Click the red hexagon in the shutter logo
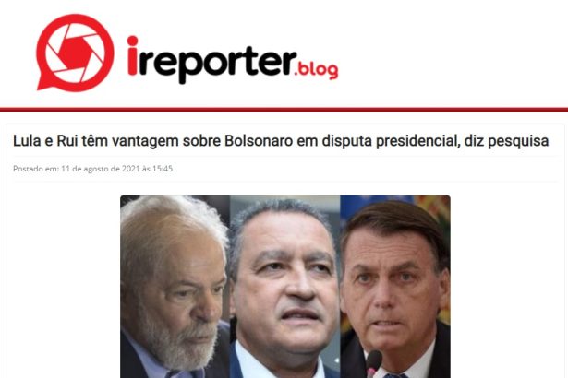Image resolution: width=568 pixels, height=378 pixels. click(75, 53)
